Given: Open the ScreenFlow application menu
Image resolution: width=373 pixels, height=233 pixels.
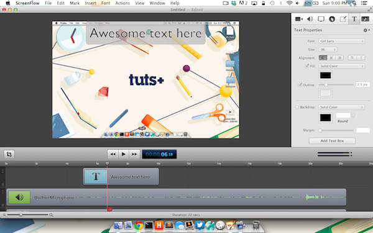Looking at the screenshot, I should click(x=27, y=3).
